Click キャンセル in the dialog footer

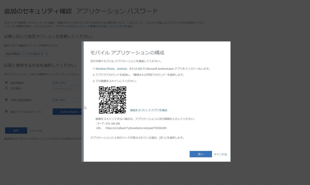(x=220, y=154)
